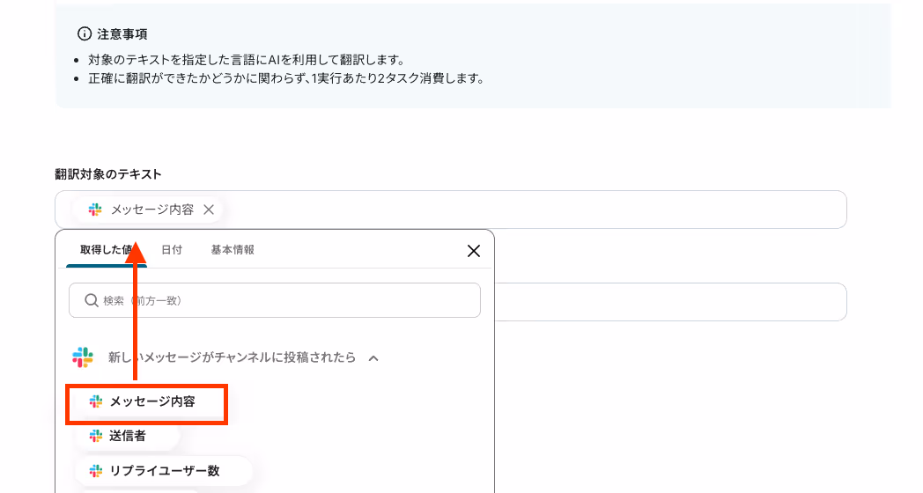This screenshot has height=493, width=923.
Task: Click the note about AIを利用して翻訳
Action: [x=246, y=60]
